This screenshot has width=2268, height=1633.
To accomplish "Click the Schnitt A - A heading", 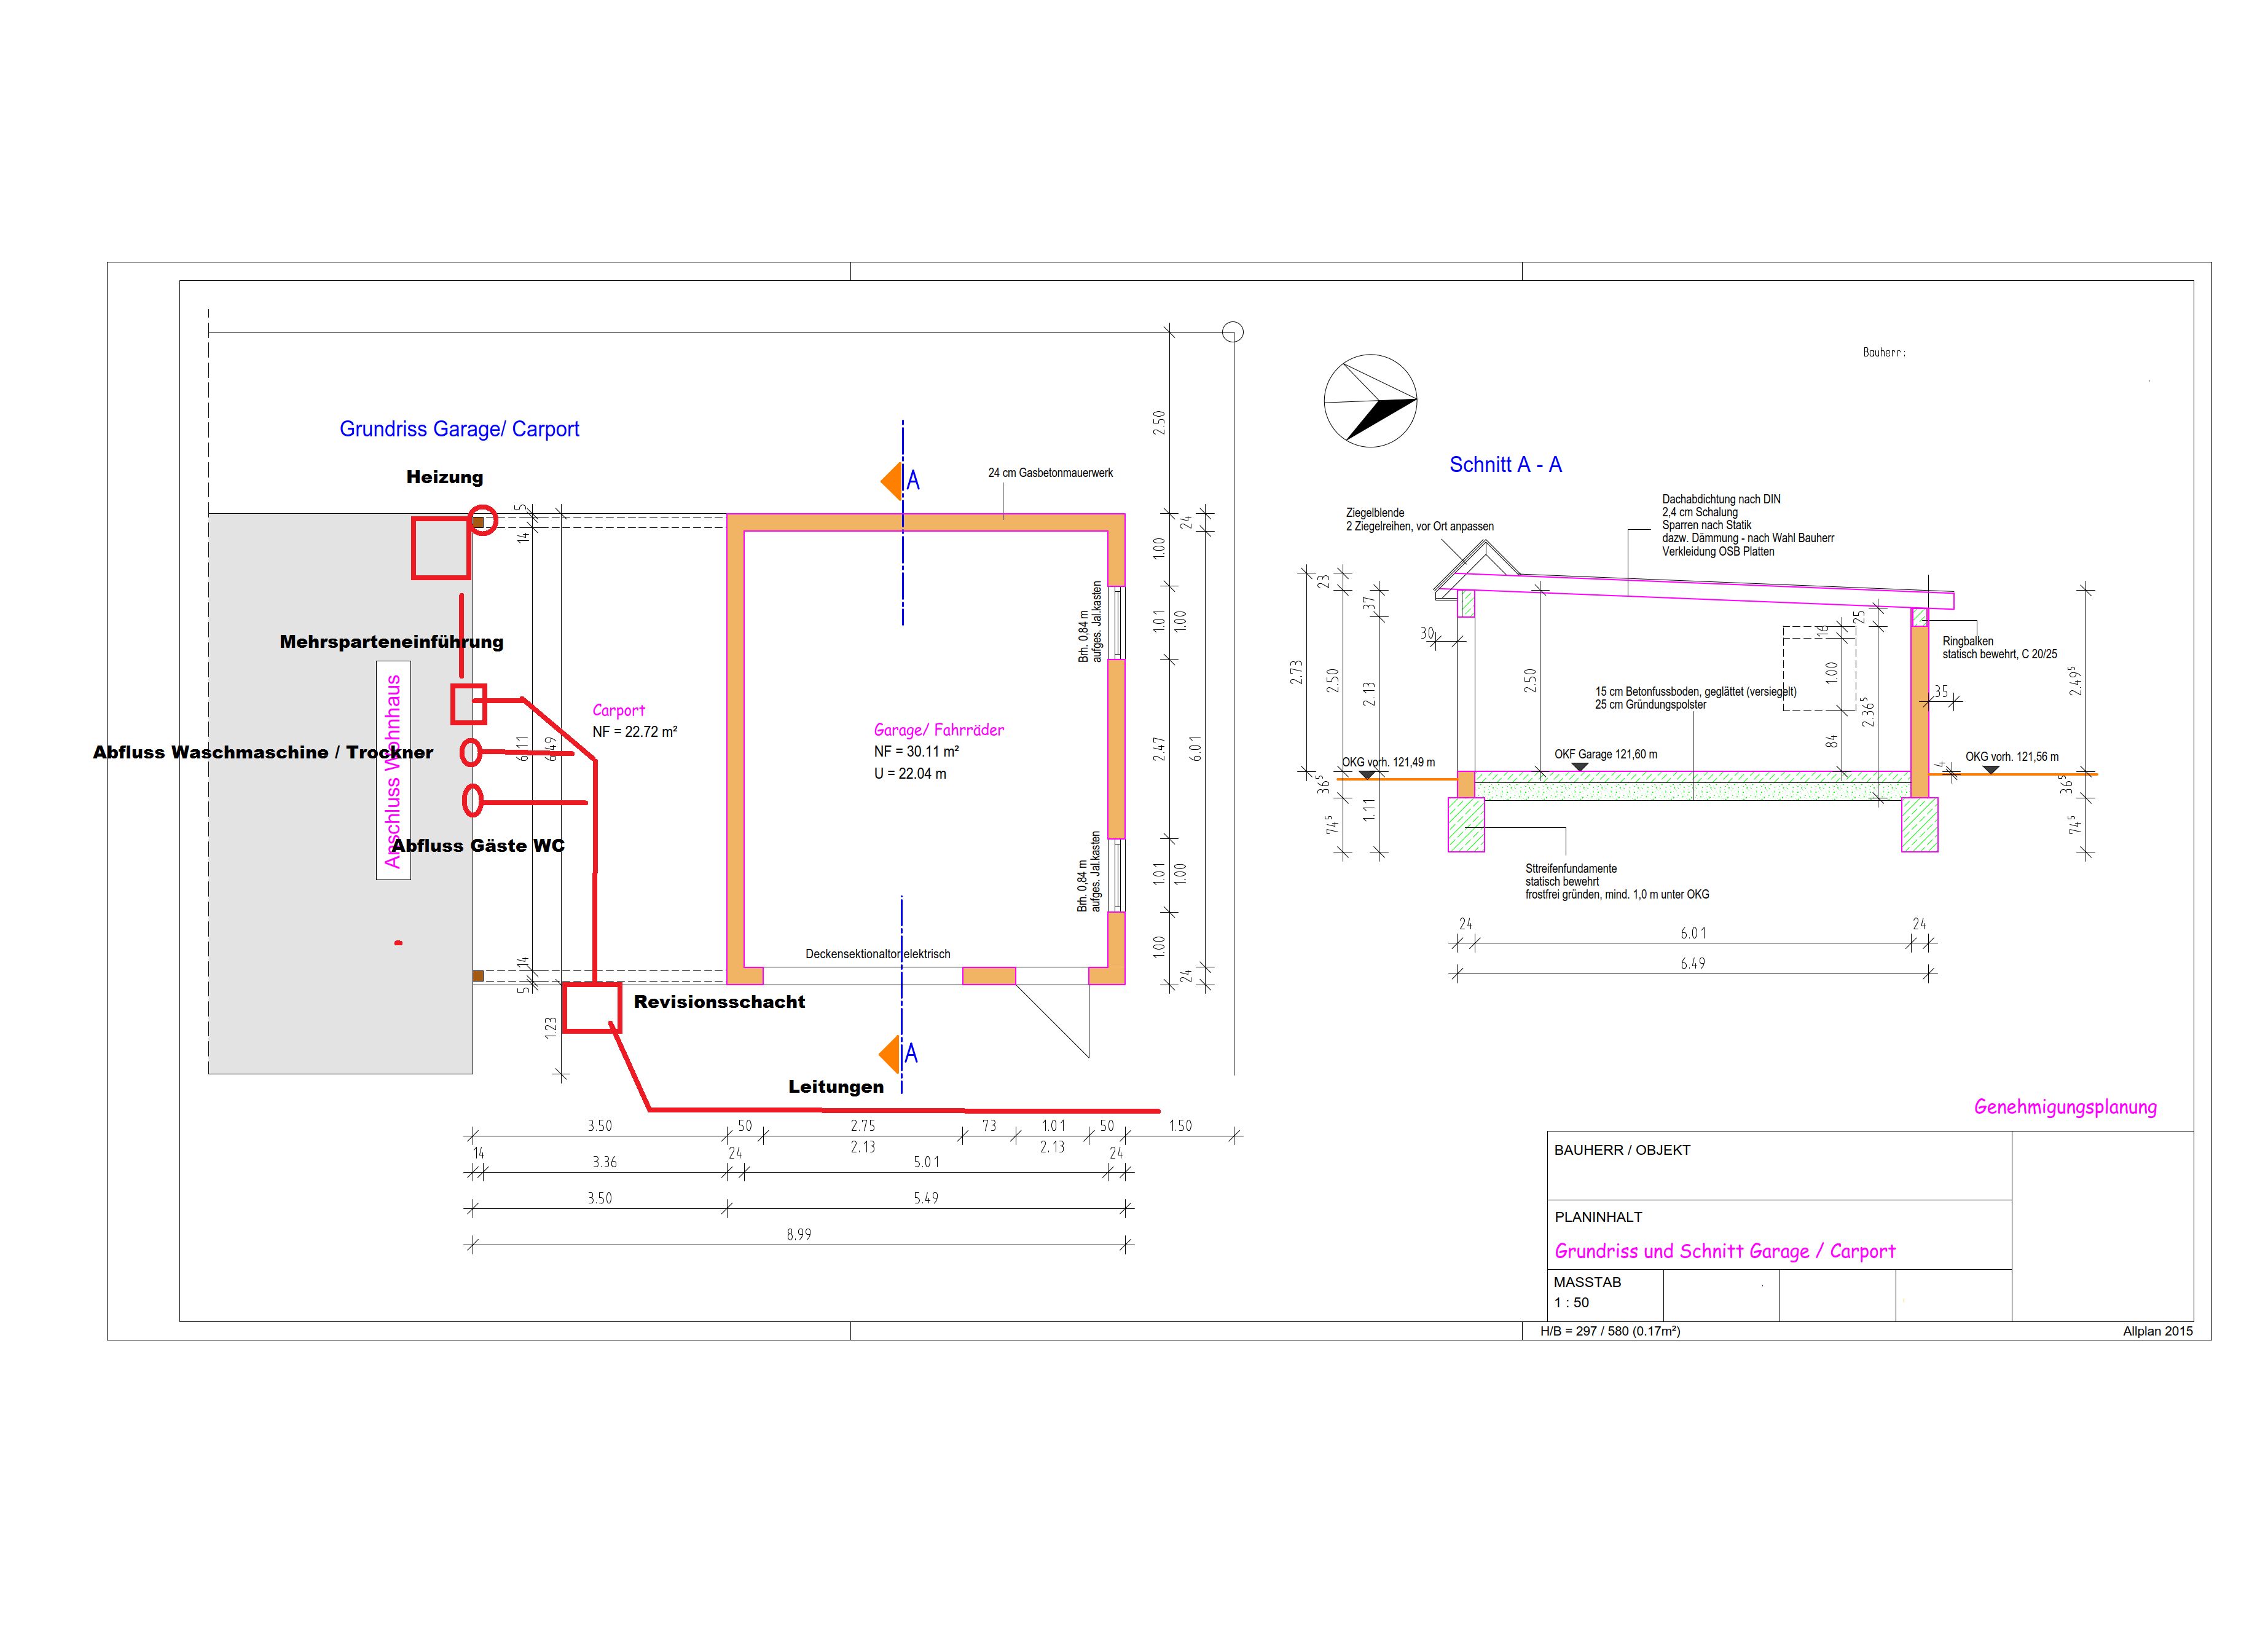I will [x=1505, y=465].
